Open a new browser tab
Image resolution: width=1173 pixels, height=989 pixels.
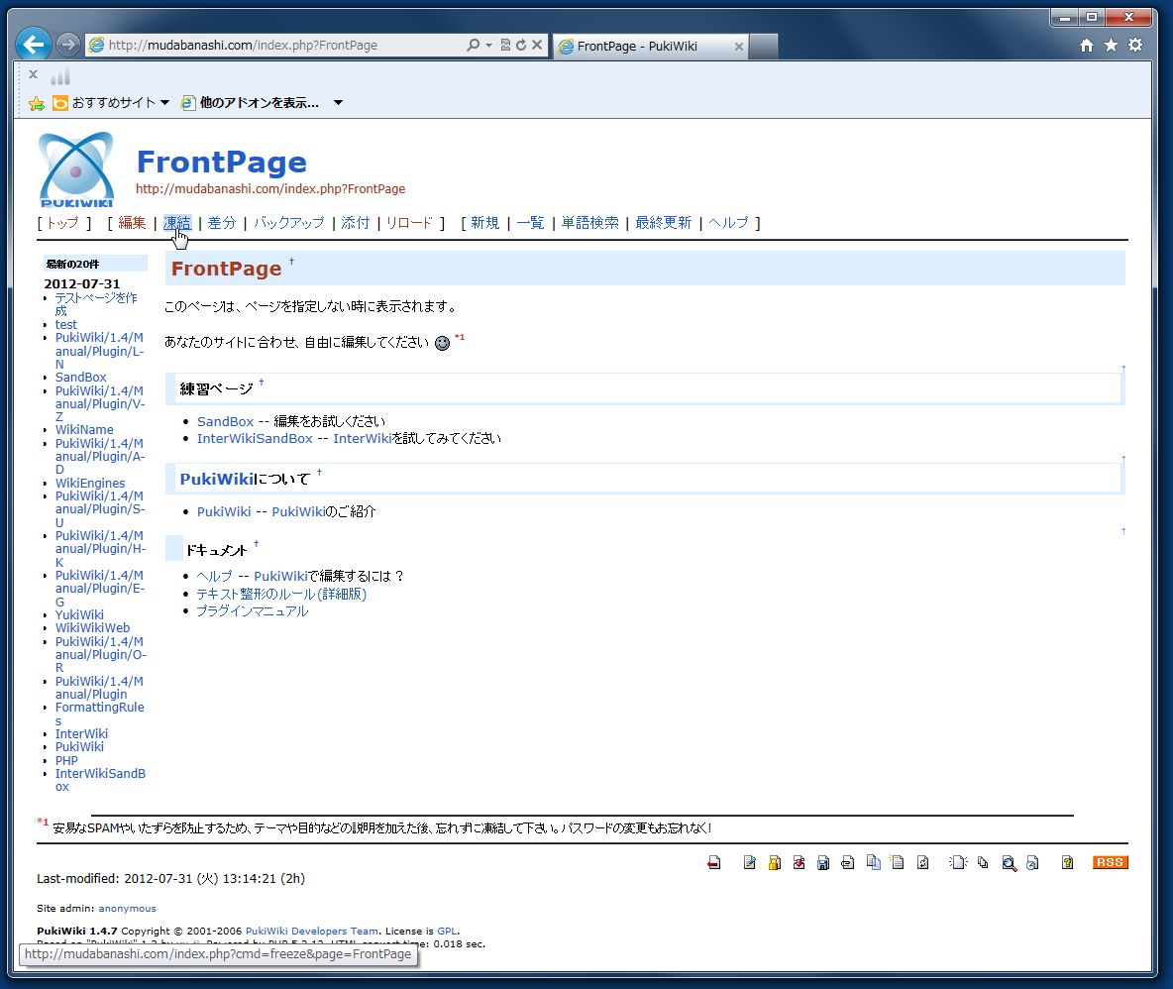pyautogui.click(x=763, y=46)
